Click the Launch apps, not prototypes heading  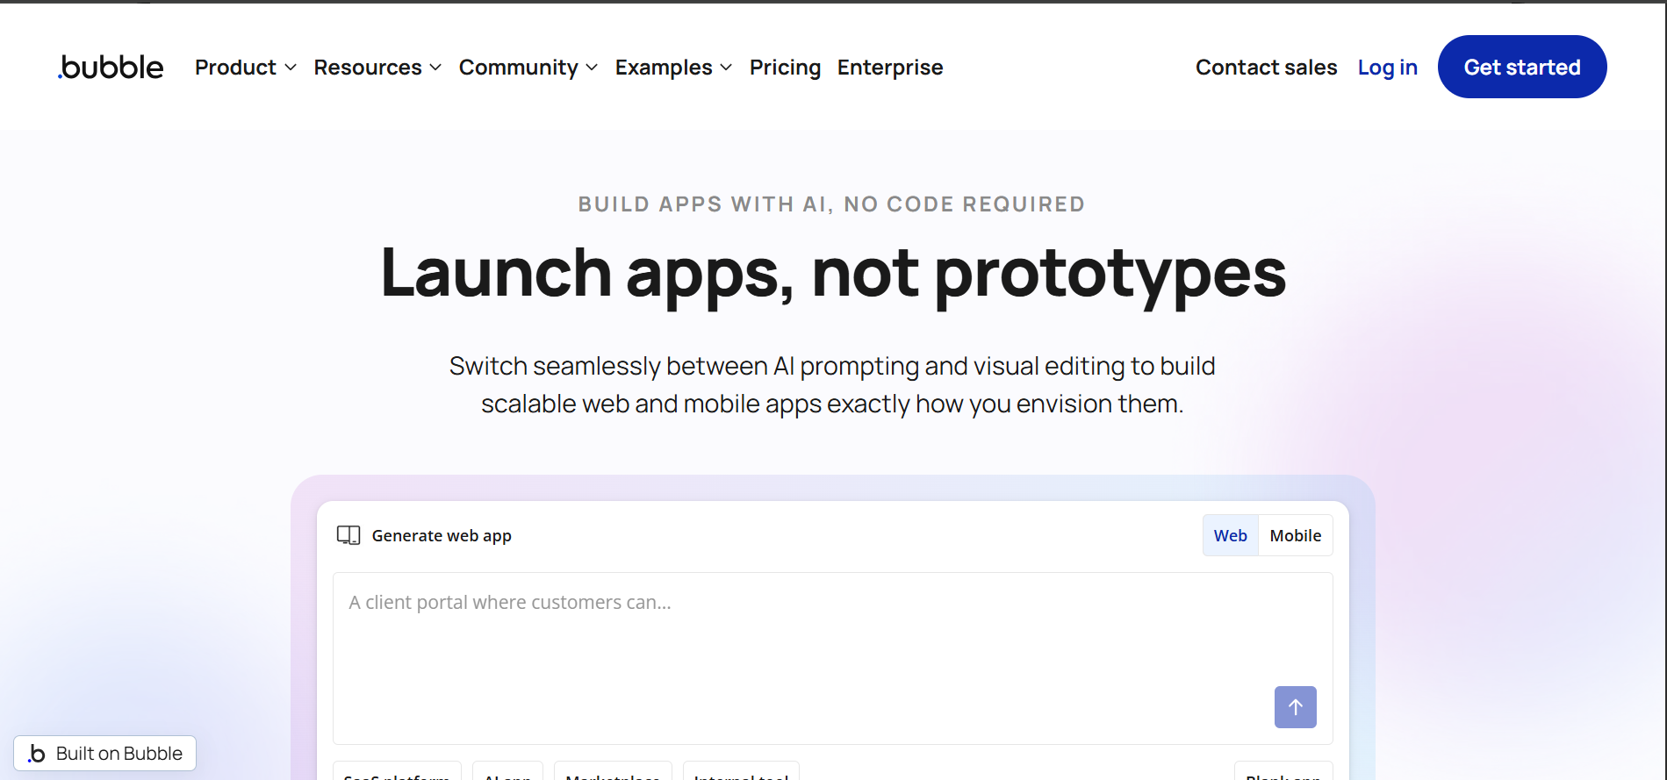(833, 274)
